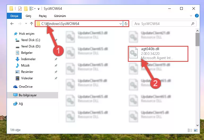This screenshot has width=204, height=140.
Task: Switch to the Giriş ribbon tab
Action: pyautogui.click(x=28, y=16)
